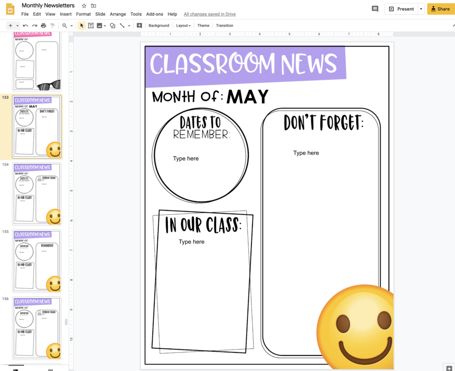
Task: Select slide 156 thumbnail
Action: click(x=37, y=328)
